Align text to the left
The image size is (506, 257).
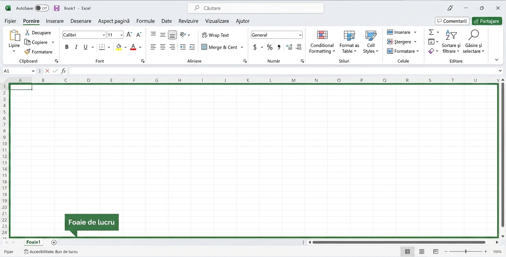[153, 47]
